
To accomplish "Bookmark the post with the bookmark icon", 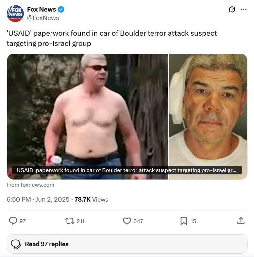I will click(x=184, y=221).
